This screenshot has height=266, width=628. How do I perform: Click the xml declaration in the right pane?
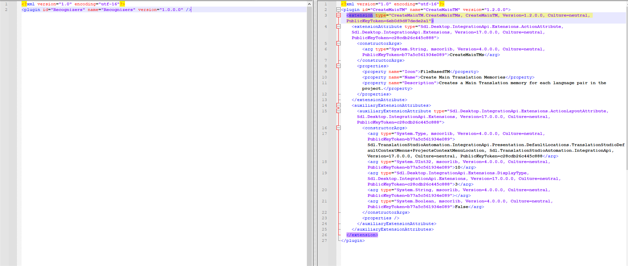coord(393,4)
